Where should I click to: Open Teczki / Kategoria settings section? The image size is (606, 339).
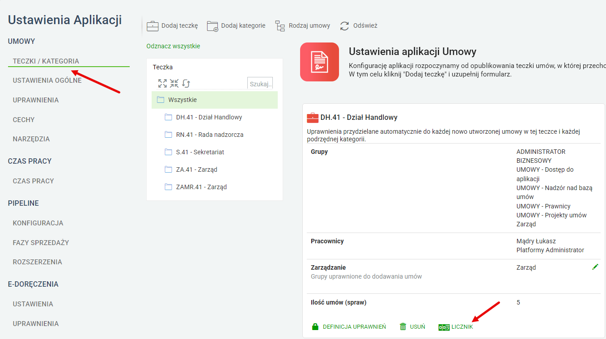click(46, 61)
